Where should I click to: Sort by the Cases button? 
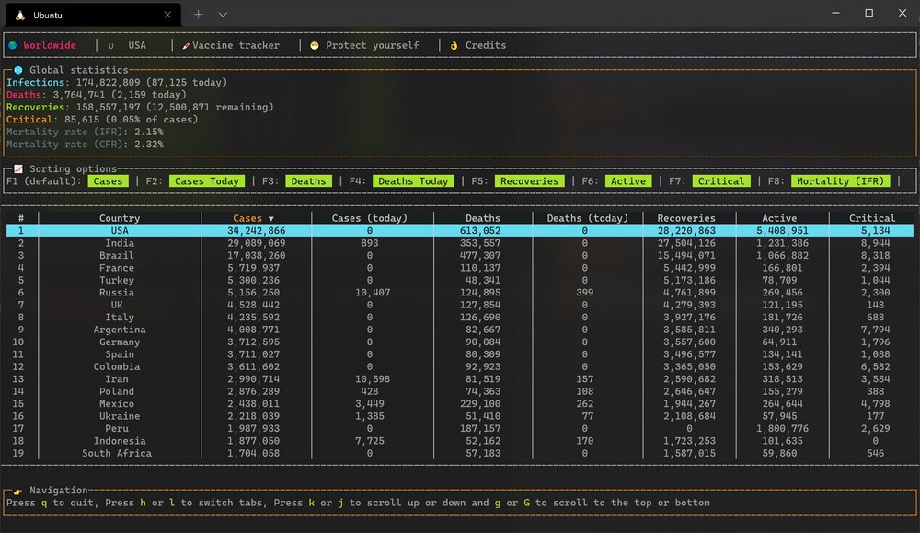pyautogui.click(x=108, y=181)
